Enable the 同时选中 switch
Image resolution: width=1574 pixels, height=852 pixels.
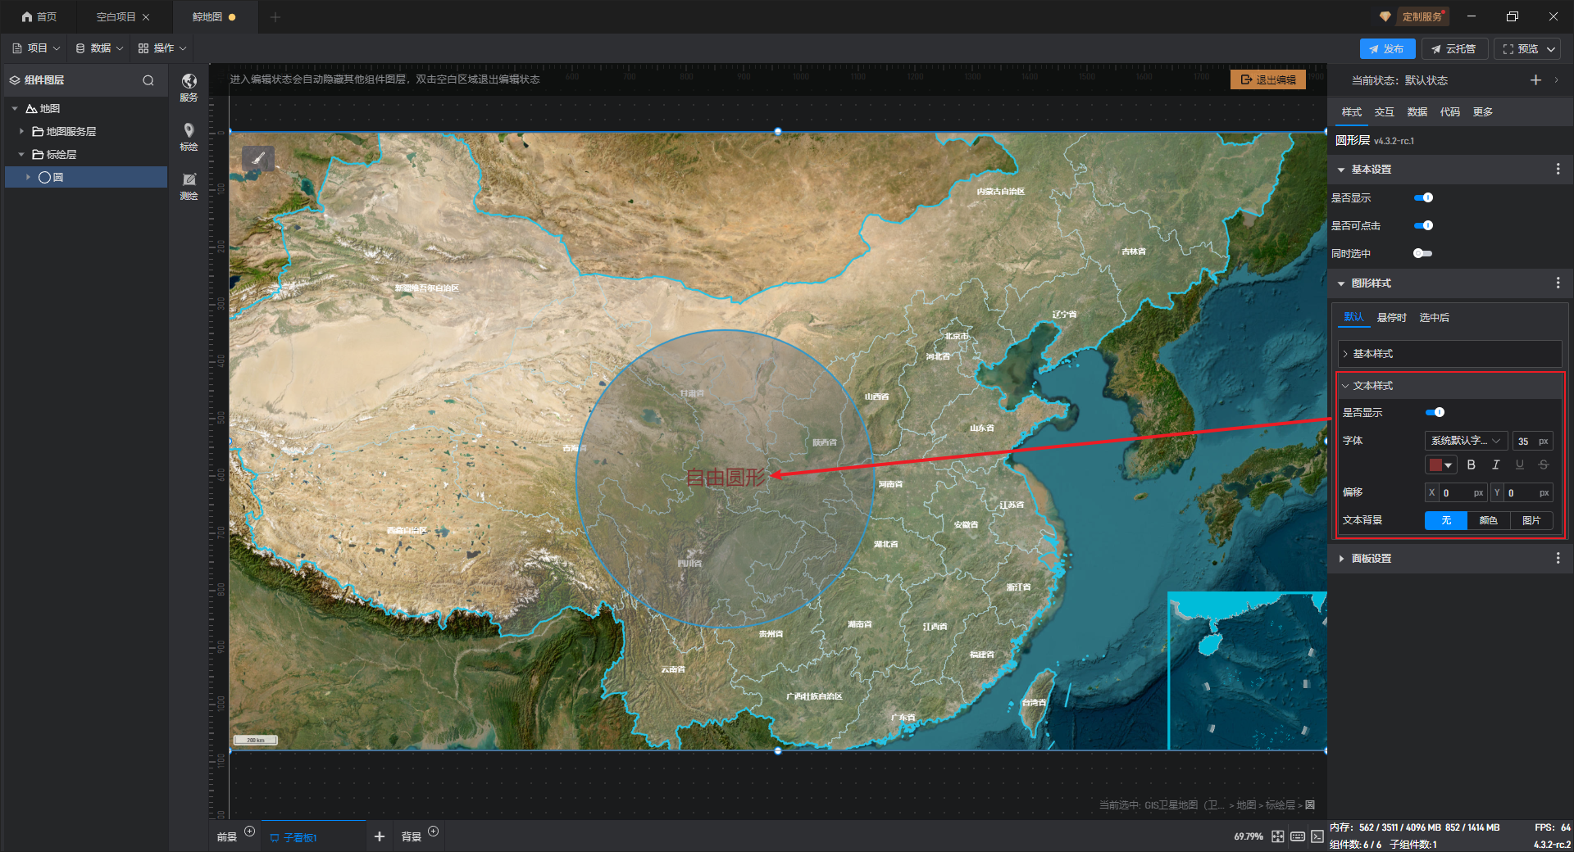point(1423,253)
